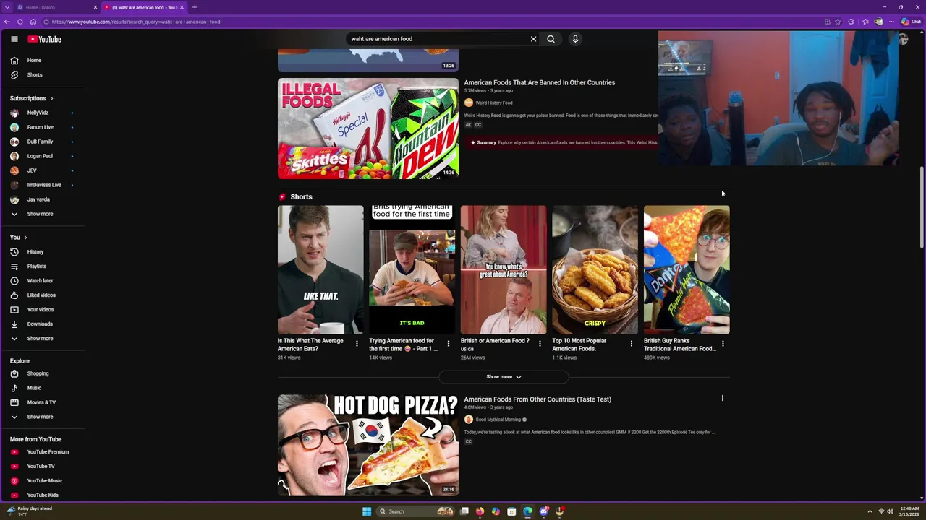Toggle CC badge on Illegal Foods video
926x520 pixels.
click(478, 125)
